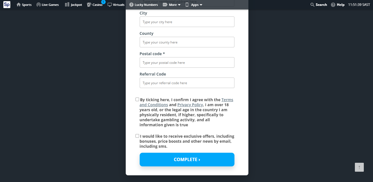Select the Virtuals monitor icon
This screenshot has height=182, width=373.
110,5
